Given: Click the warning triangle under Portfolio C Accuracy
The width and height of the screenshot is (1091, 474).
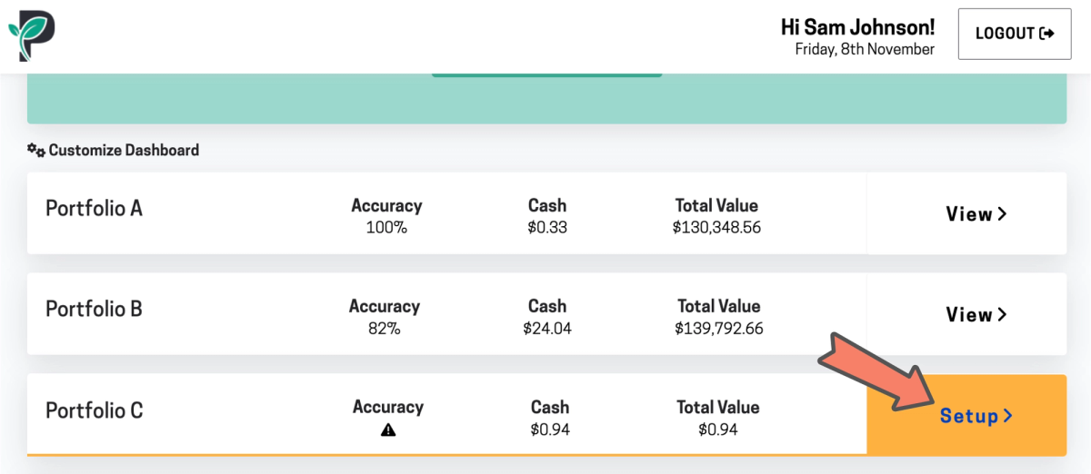Looking at the screenshot, I should (x=388, y=430).
